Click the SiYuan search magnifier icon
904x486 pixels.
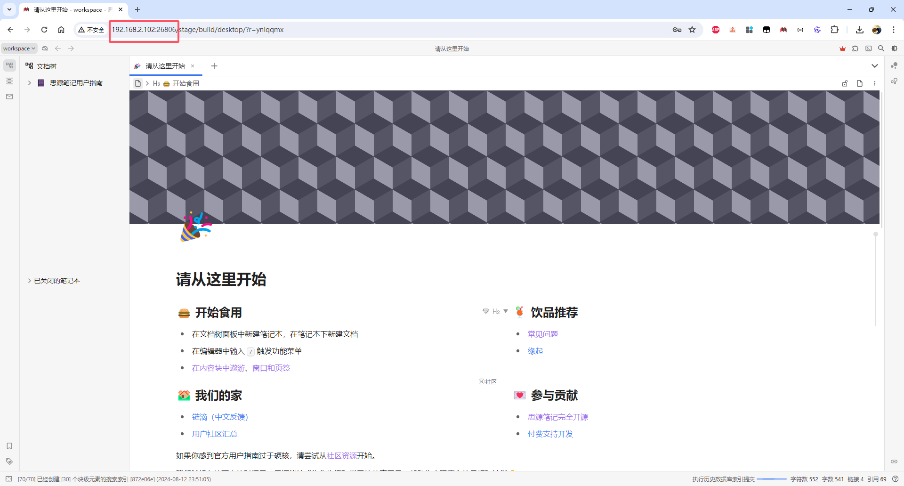(881, 49)
